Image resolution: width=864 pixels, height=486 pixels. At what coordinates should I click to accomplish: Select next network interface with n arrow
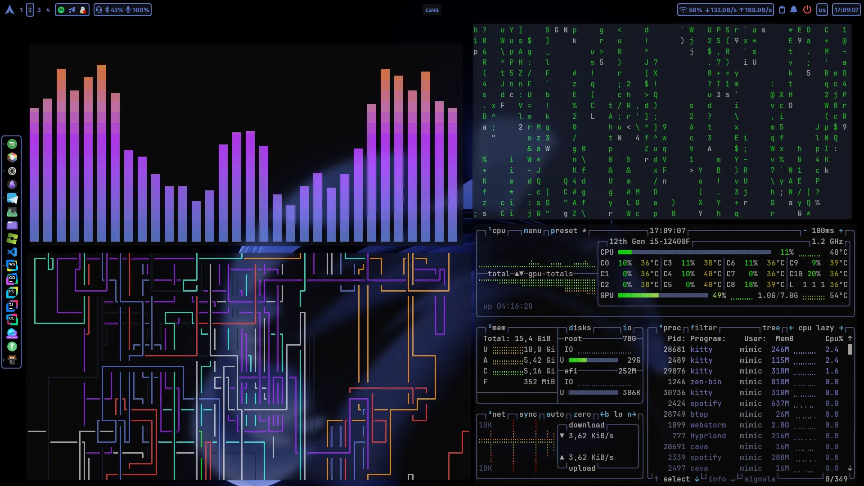(631, 414)
